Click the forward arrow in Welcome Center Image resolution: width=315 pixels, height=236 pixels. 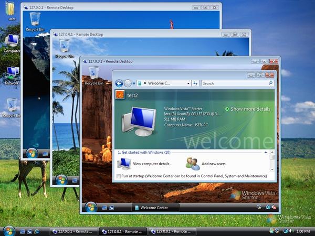(128, 83)
